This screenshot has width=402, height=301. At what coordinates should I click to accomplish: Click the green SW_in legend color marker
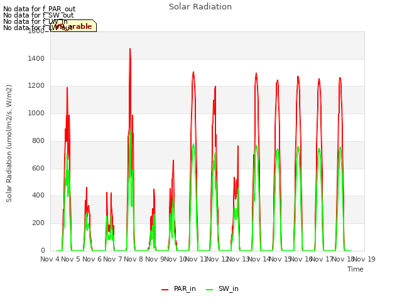pyautogui.click(x=209, y=290)
